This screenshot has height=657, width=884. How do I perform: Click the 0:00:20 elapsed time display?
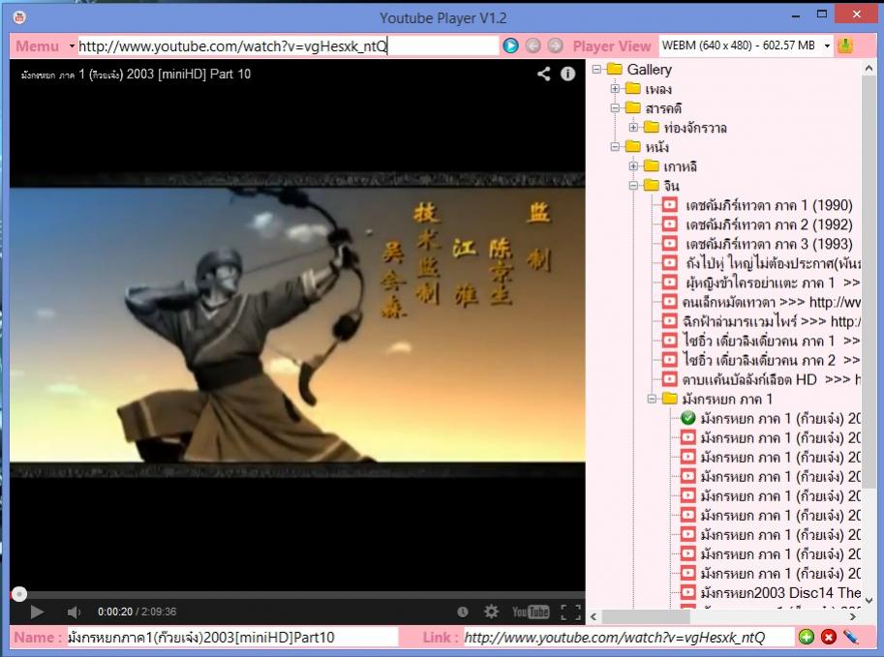coord(115,612)
